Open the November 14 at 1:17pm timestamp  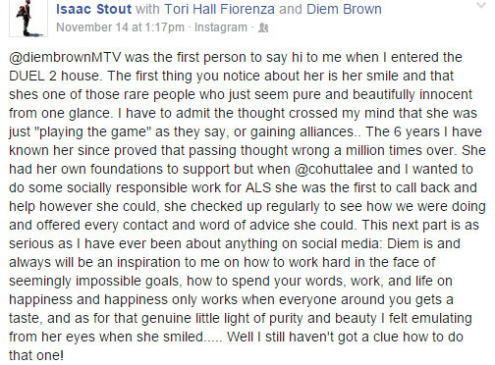click(x=120, y=27)
